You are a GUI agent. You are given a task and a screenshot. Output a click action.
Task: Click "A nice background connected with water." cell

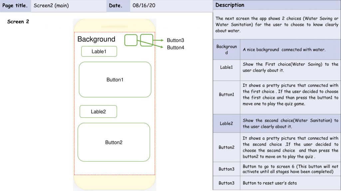pos(290,49)
